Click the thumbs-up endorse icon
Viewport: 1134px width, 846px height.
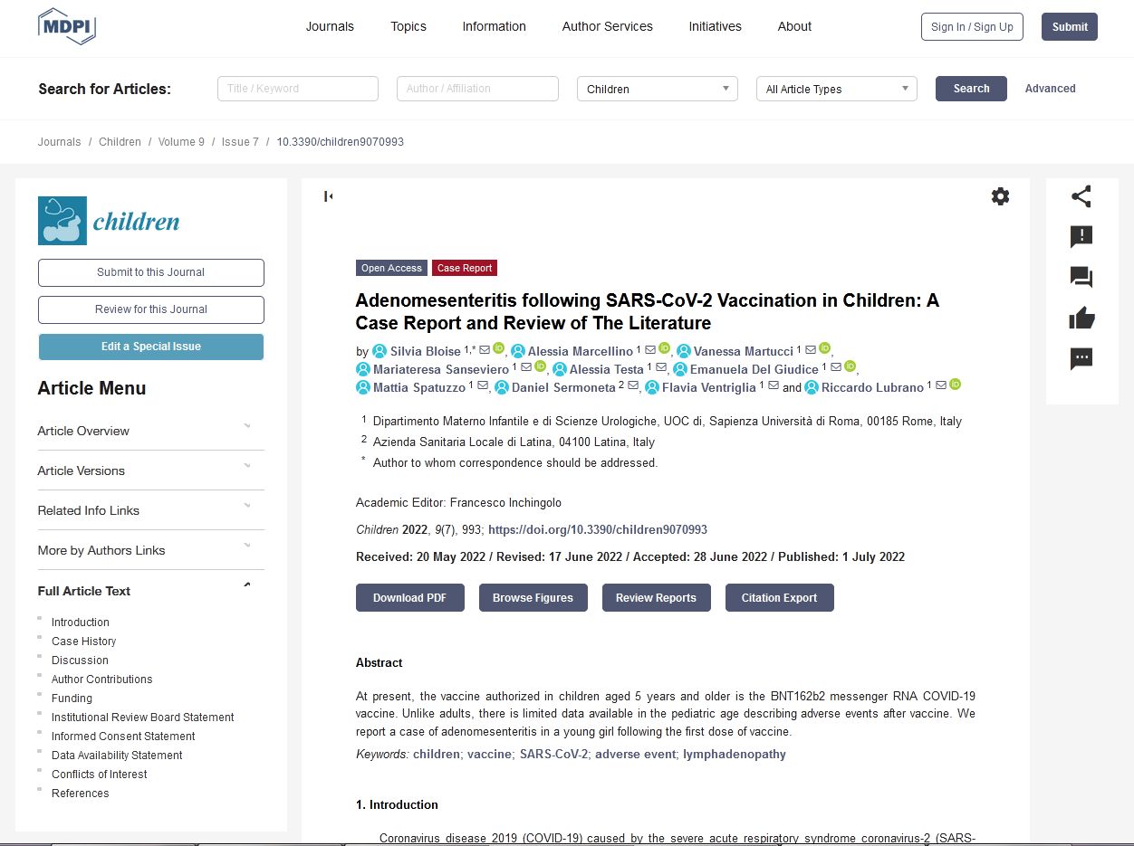[x=1081, y=318]
